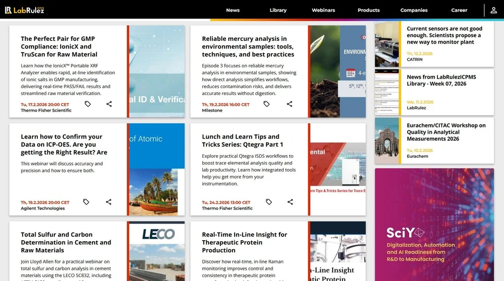Open Eurachem/CITAC Workshop news article
This screenshot has width=504, height=281.
(x=446, y=132)
